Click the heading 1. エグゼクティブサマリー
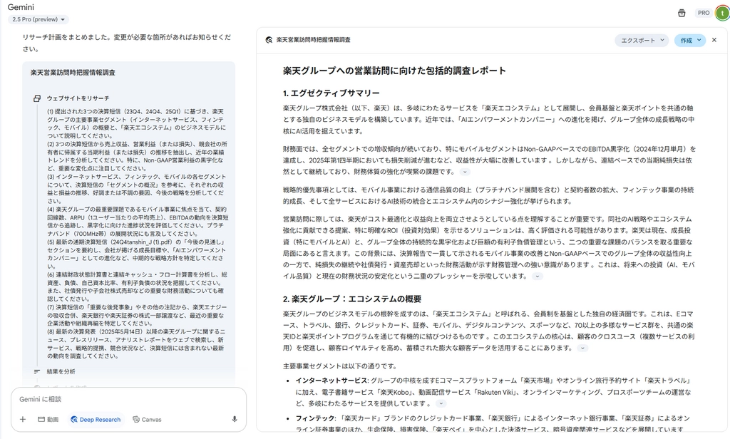730x439 pixels. pyautogui.click(x=331, y=93)
